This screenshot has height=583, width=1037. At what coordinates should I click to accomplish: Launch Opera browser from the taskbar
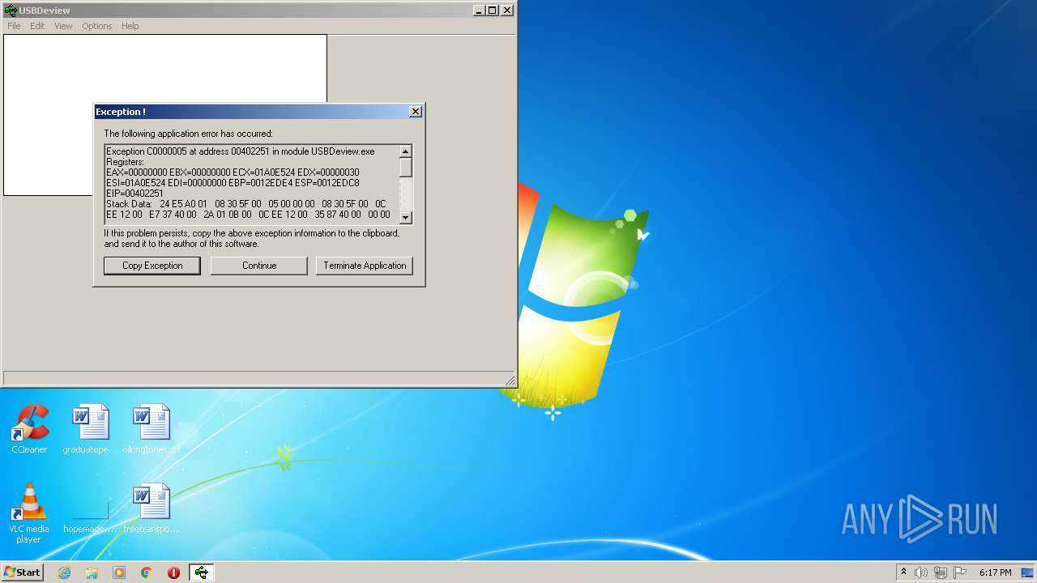tap(173, 572)
